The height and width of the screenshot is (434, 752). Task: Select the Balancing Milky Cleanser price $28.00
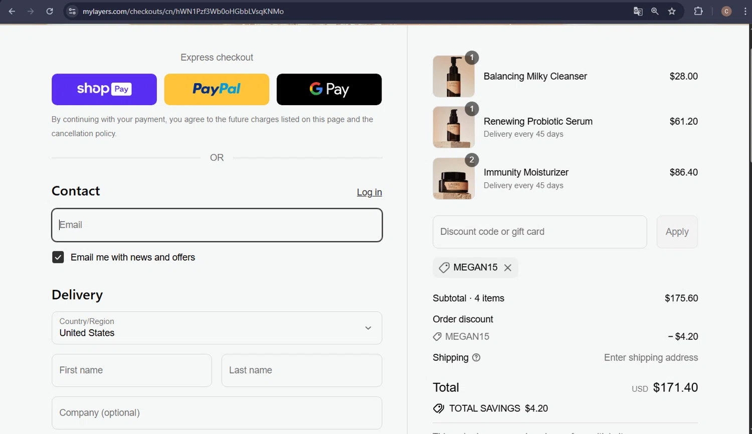pyautogui.click(x=683, y=76)
